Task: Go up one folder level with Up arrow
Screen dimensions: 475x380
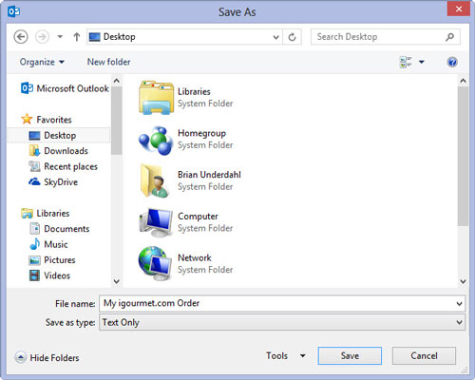Action: pos(76,37)
